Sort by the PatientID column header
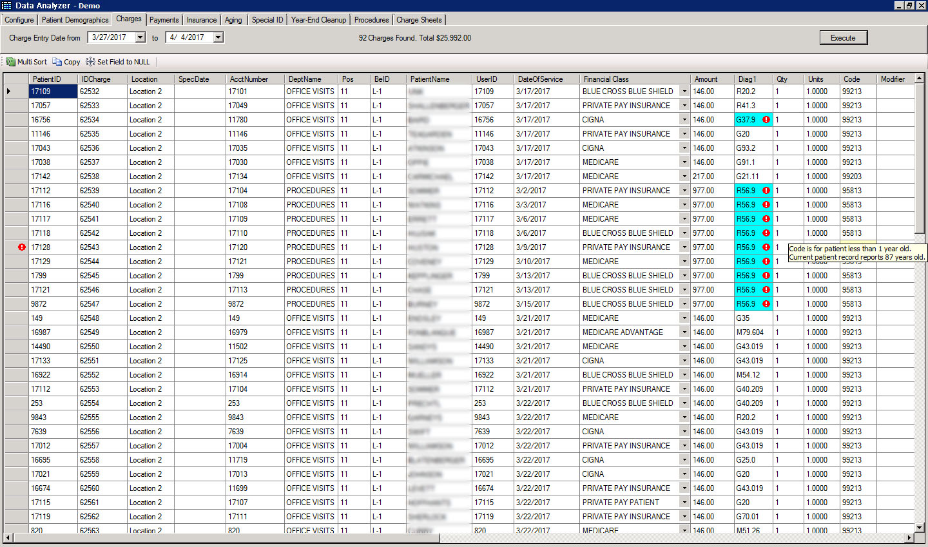This screenshot has width=928, height=547. point(53,79)
